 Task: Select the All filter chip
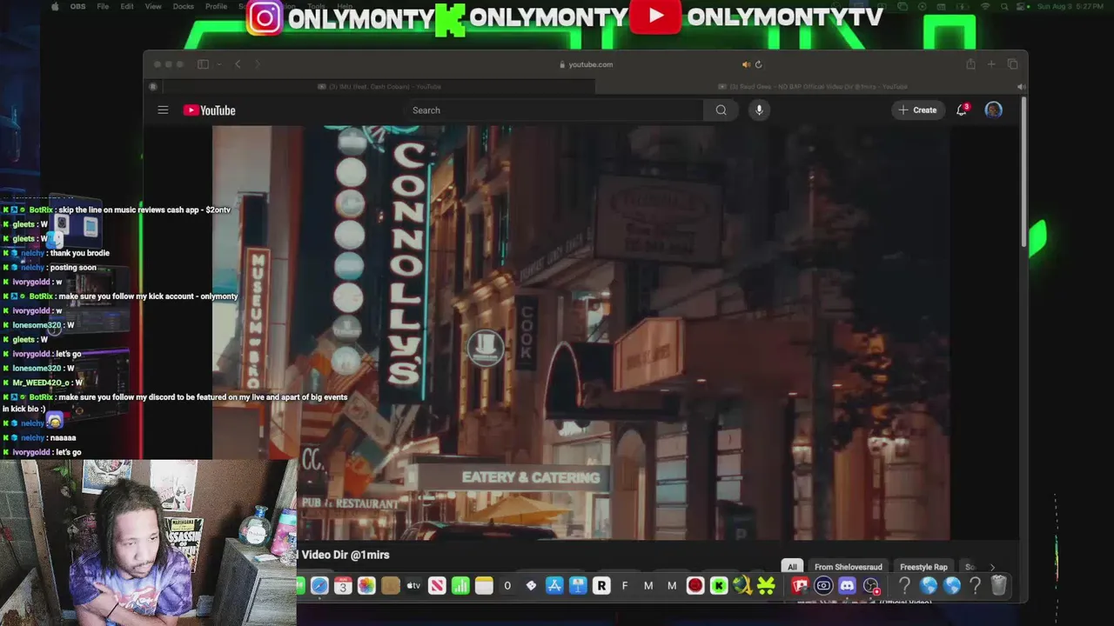(x=792, y=567)
